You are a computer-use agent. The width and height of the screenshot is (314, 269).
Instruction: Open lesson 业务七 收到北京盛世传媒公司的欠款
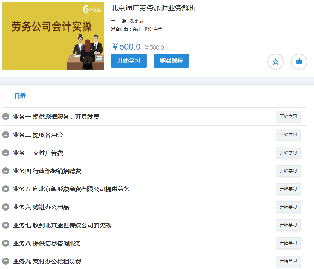(x=62, y=225)
